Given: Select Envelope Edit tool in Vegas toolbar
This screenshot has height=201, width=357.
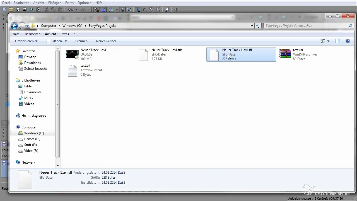Looking at the screenshot, I should click(145, 9).
